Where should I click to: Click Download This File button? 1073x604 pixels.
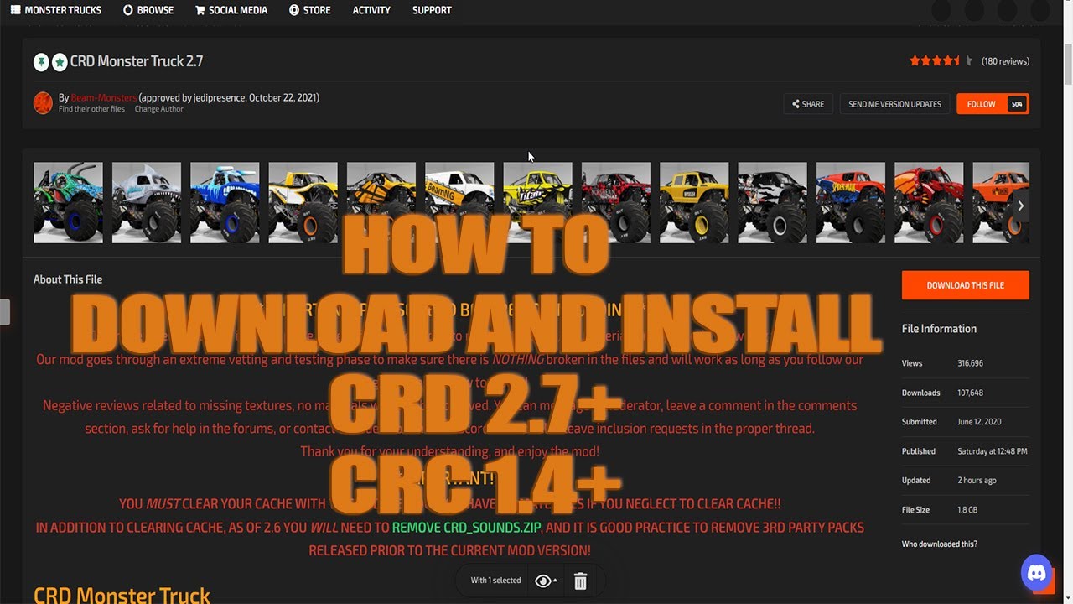coord(966,285)
